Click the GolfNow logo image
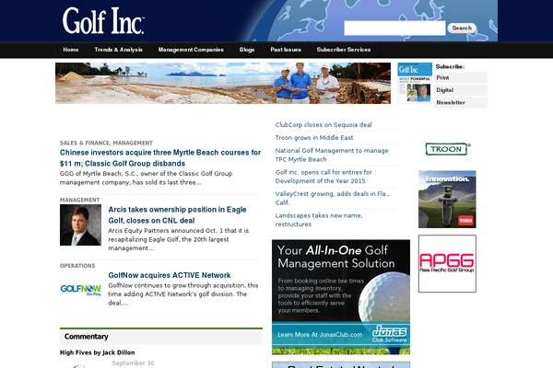Screen dimensions: 553x368 coord(80,290)
